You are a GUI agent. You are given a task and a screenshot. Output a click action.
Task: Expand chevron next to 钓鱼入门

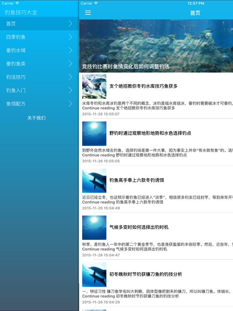tap(70, 90)
